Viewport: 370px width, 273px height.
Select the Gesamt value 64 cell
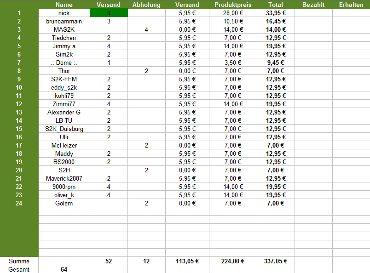[x=64, y=269]
